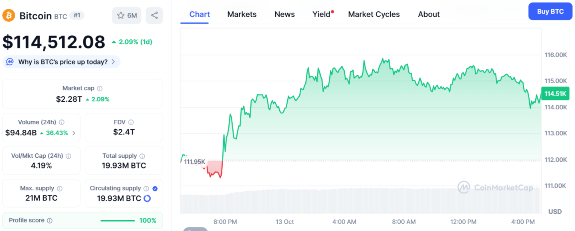Open the News tab
The image size is (575, 231).
(x=284, y=14)
